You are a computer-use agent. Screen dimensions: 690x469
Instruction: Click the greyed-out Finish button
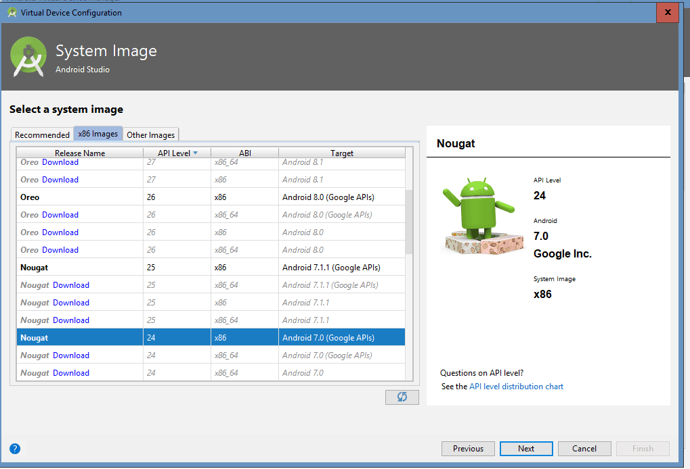tap(643, 448)
